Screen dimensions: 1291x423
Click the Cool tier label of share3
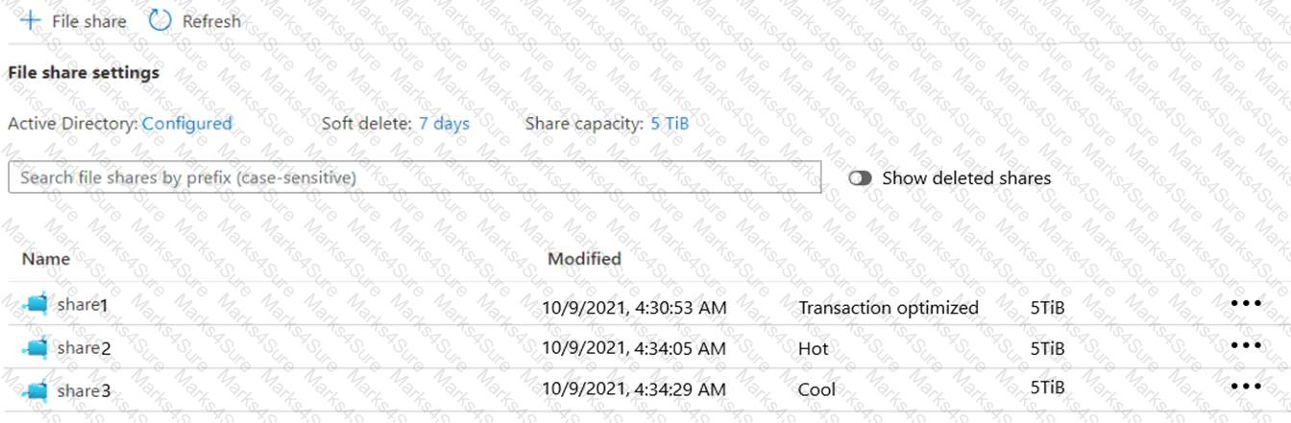point(816,390)
